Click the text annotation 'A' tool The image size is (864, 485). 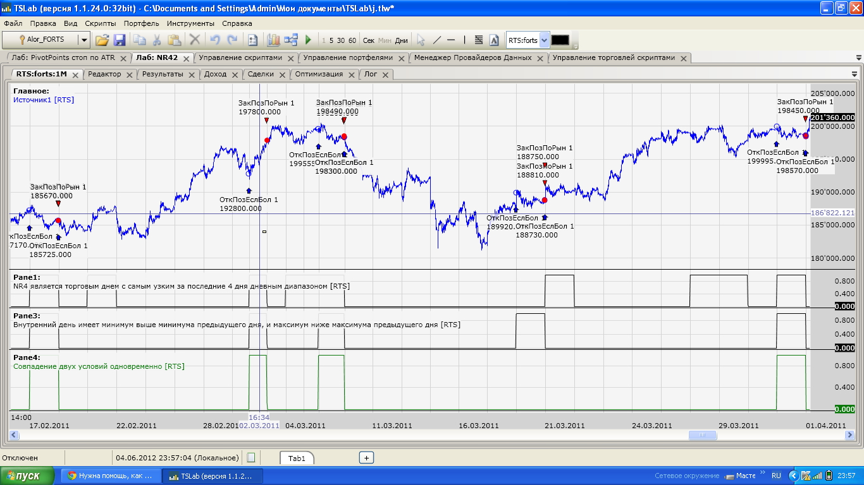click(x=494, y=40)
